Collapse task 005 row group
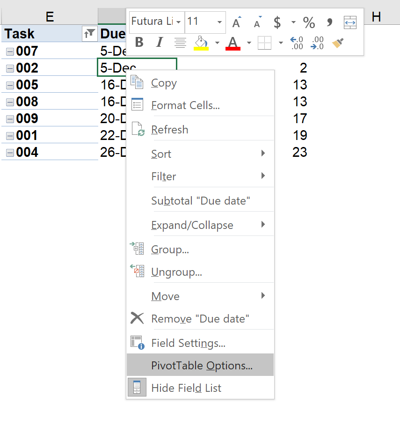The width and height of the screenshot is (400, 426). [x=10, y=85]
